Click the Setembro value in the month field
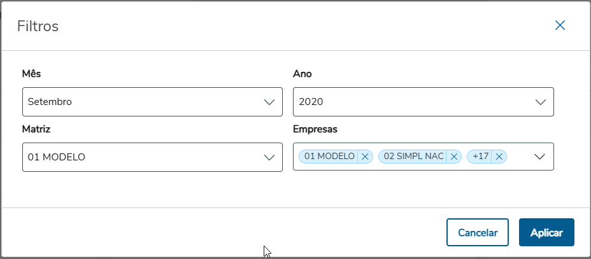Screen dimensions: 591x259 (50, 102)
